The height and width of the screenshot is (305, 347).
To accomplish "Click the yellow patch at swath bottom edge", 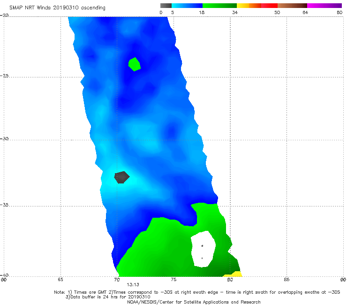I will (x=233, y=274).
